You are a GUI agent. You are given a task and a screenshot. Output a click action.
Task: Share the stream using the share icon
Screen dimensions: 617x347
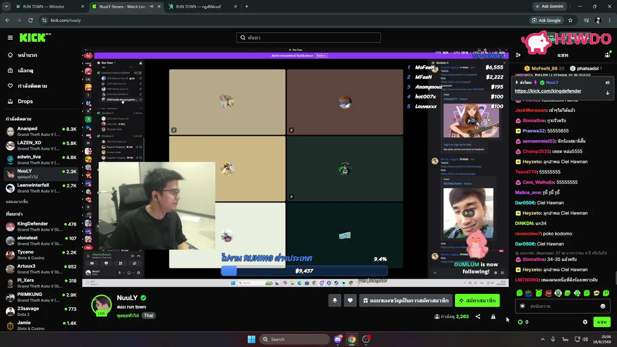[478, 317]
